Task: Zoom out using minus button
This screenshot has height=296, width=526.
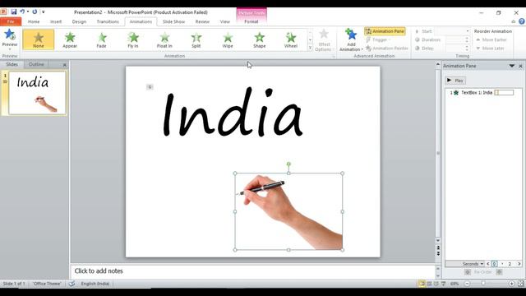Action: point(467,284)
